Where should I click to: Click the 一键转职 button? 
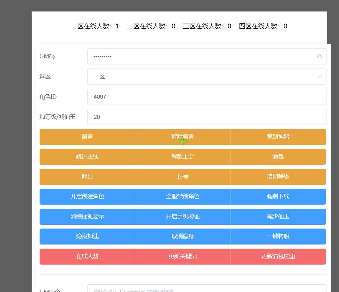pos(278,237)
